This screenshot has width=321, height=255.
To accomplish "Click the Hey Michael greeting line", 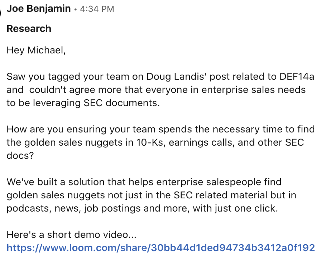I will [x=36, y=51].
